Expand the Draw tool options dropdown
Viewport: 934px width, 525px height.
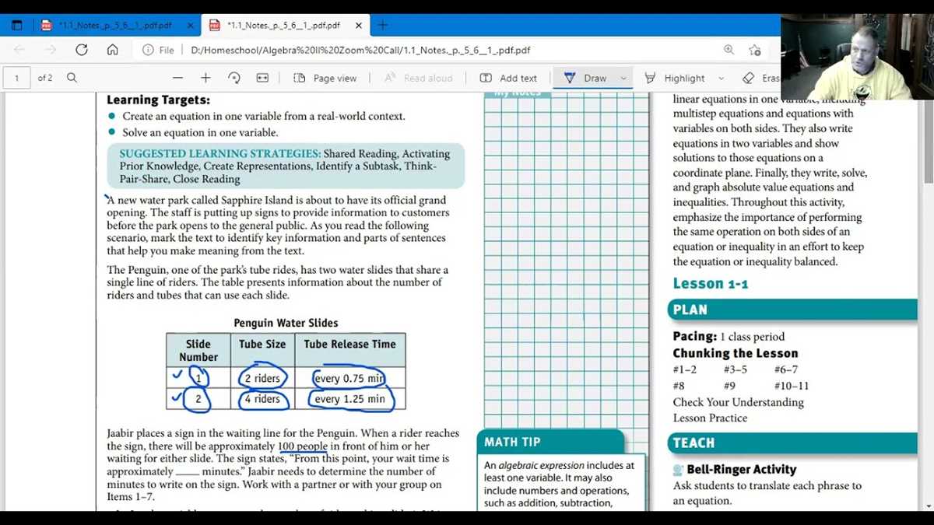click(623, 78)
